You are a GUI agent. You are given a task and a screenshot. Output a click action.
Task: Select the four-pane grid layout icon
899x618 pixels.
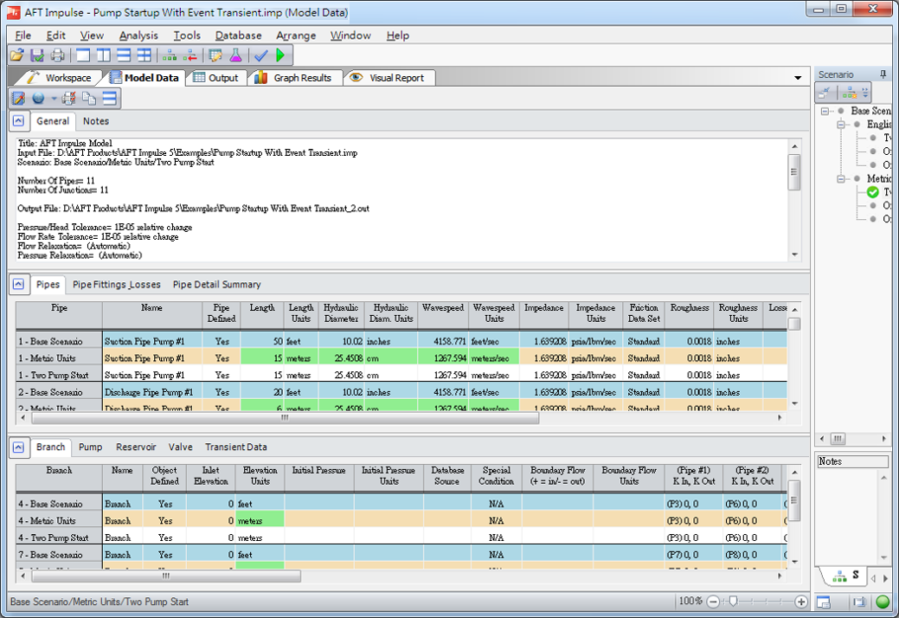coord(144,55)
